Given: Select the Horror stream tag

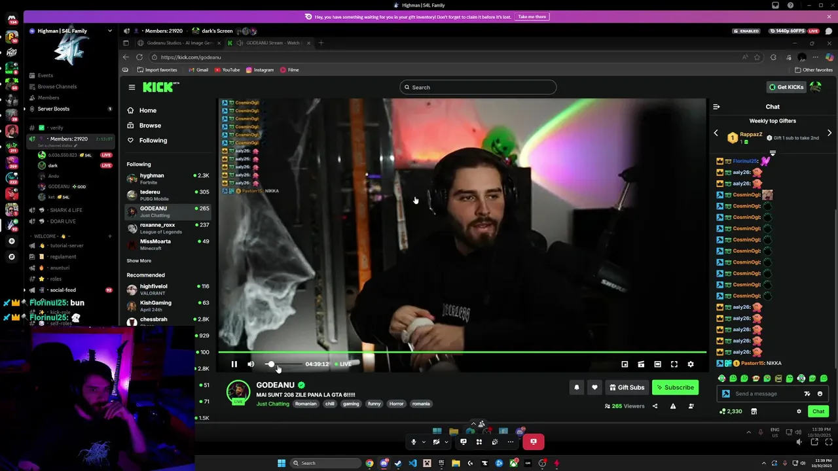Looking at the screenshot, I should (397, 404).
